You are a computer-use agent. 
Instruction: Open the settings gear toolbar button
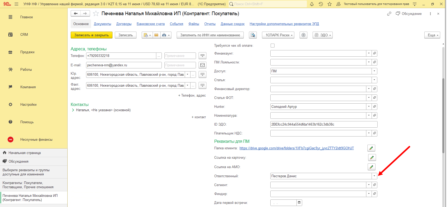pyautogui.click(x=303, y=35)
